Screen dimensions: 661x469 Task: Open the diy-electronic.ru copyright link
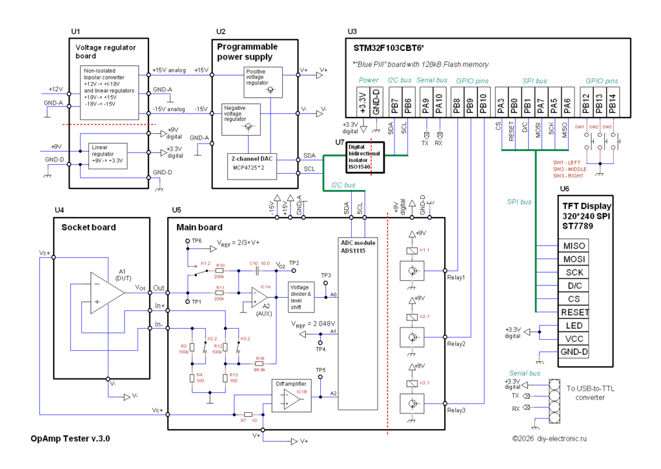549,439
